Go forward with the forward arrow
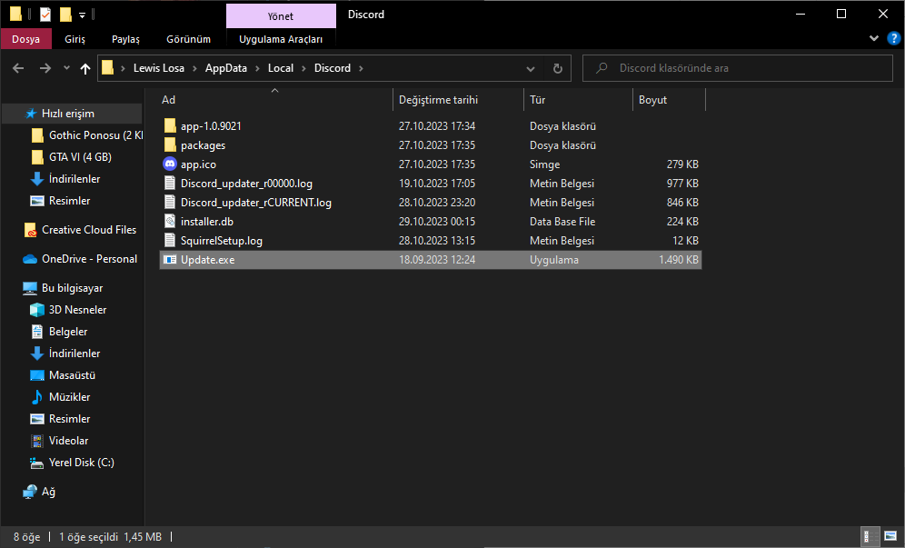 [x=45, y=68]
